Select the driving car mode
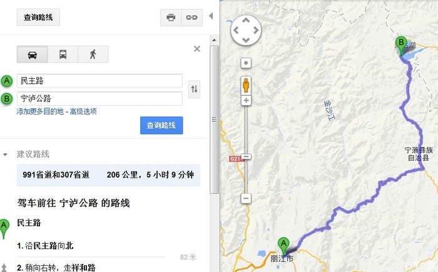This screenshot has height=272, width=438. (33, 54)
